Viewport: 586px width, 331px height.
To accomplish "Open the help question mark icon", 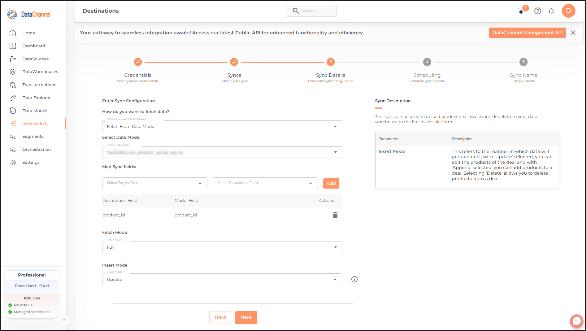I will (538, 11).
